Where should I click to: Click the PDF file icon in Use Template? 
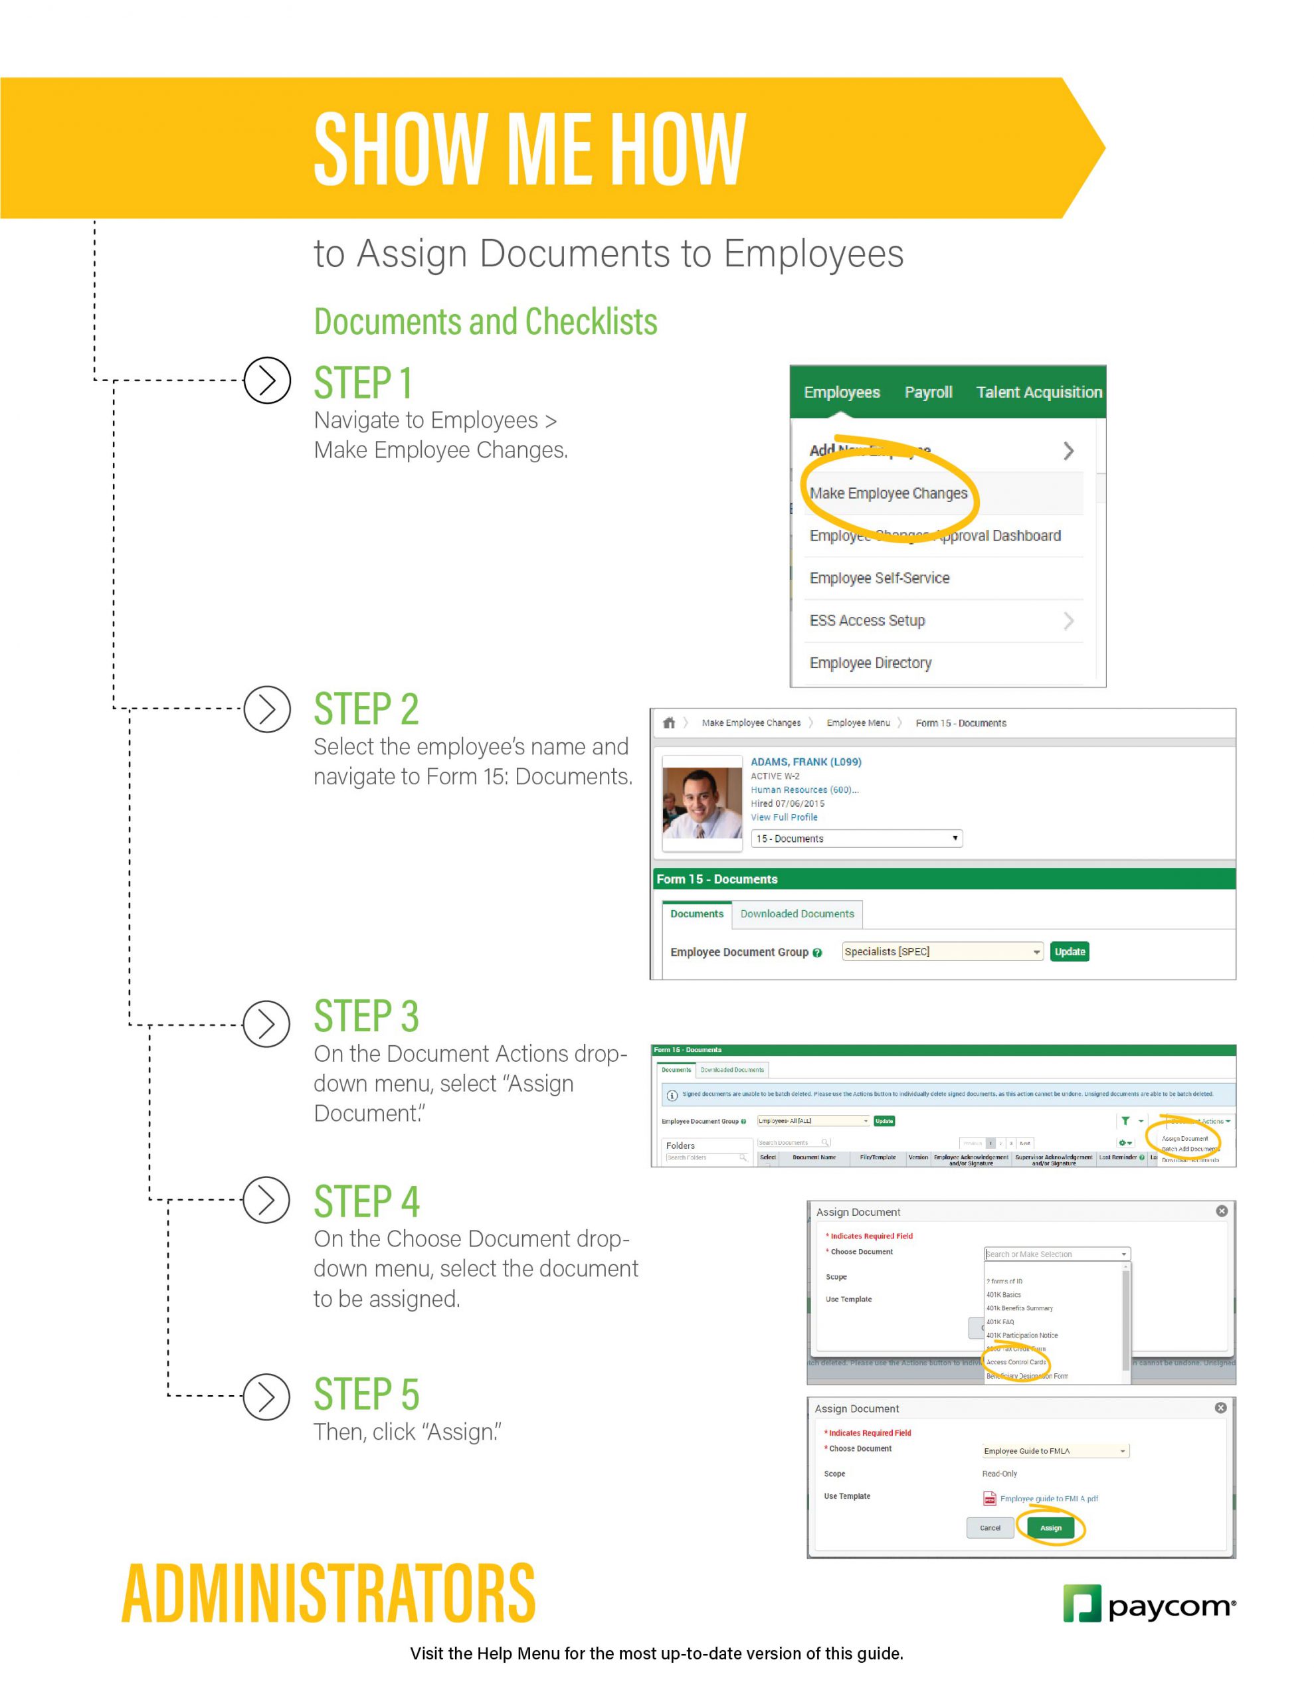989,1498
